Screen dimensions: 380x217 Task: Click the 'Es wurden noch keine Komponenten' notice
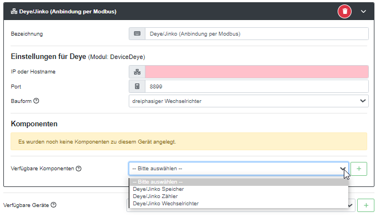click(x=189, y=141)
